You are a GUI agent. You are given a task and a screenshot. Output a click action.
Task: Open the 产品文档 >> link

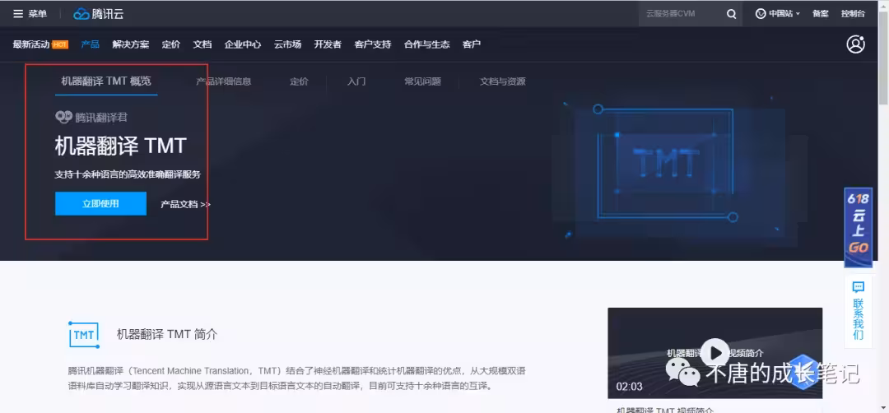(x=185, y=204)
